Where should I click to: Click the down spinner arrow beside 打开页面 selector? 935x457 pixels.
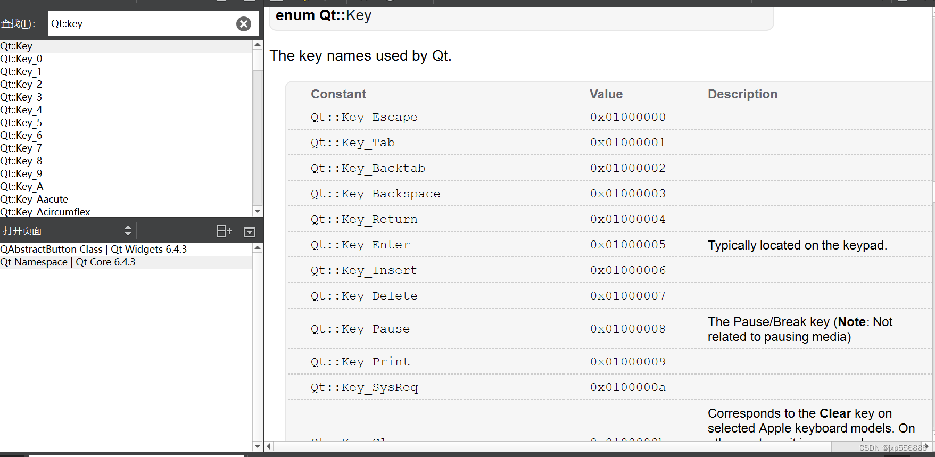[x=128, y=234]
